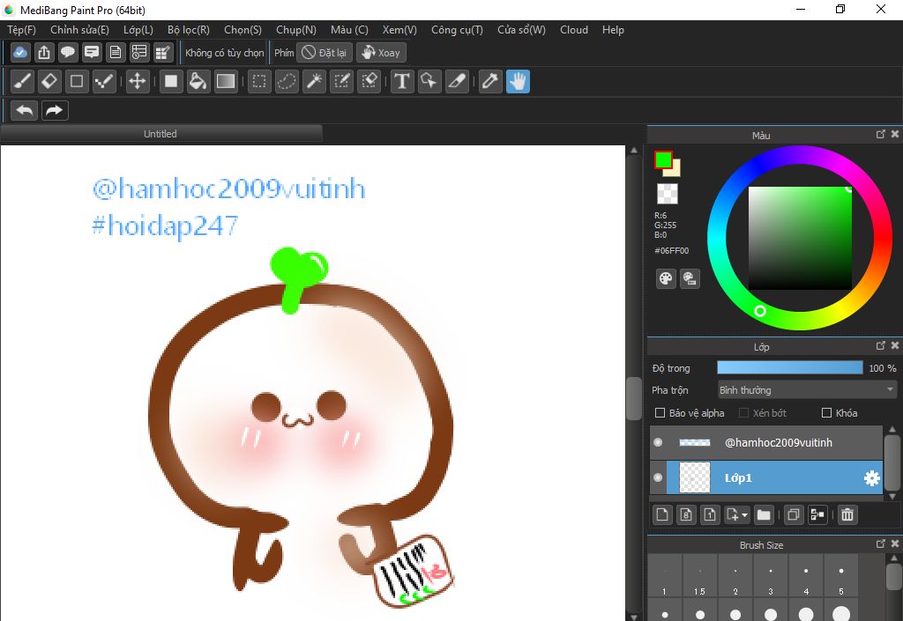Select the Eraser tool
Viewport: 903px width, 621px height.
(49, 82)
